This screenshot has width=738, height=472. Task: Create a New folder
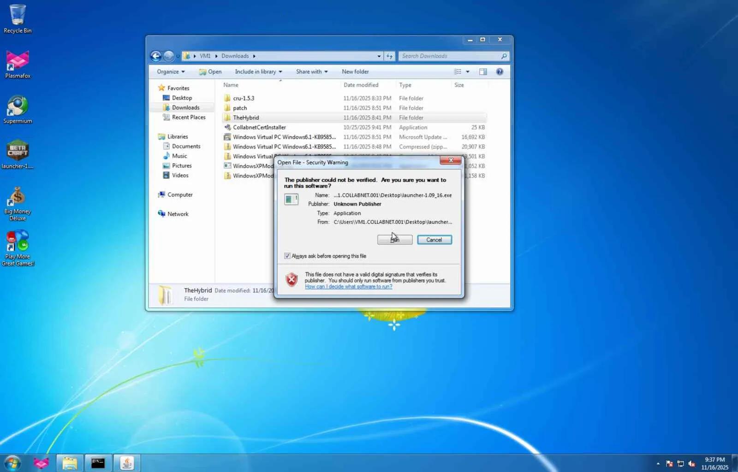[x=355, y=72]
